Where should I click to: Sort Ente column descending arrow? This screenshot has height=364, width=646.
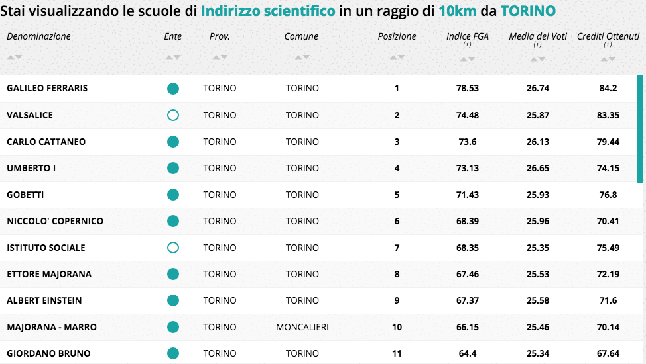pyautogui.click(x=177, y=57)
